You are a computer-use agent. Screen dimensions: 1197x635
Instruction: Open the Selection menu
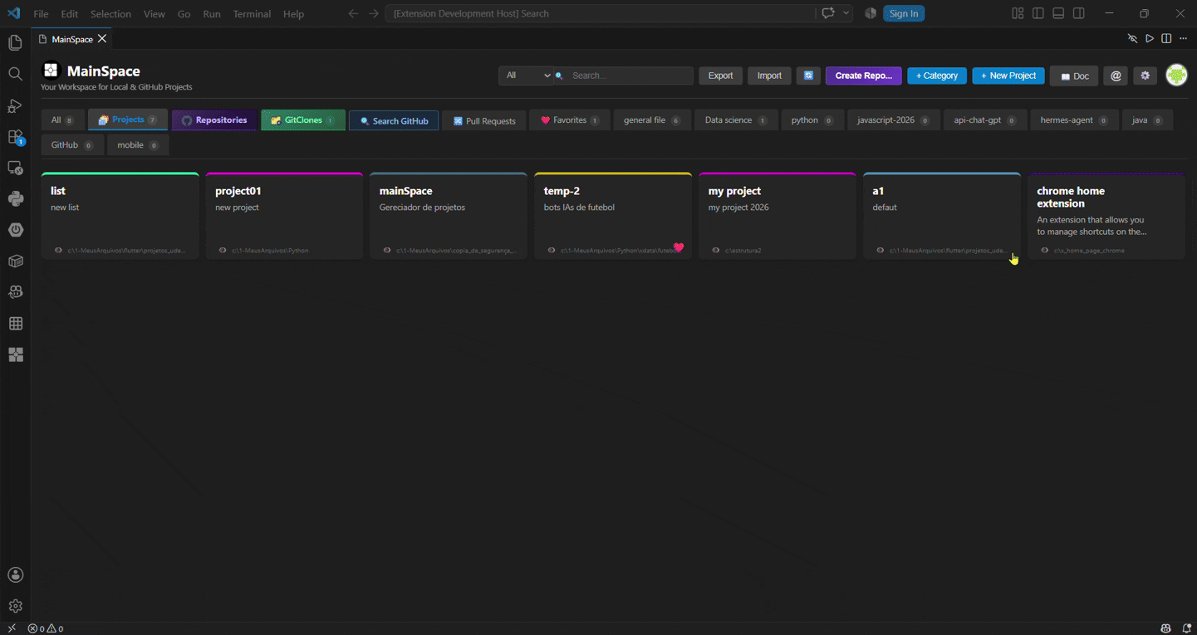(x=110, y=14)
